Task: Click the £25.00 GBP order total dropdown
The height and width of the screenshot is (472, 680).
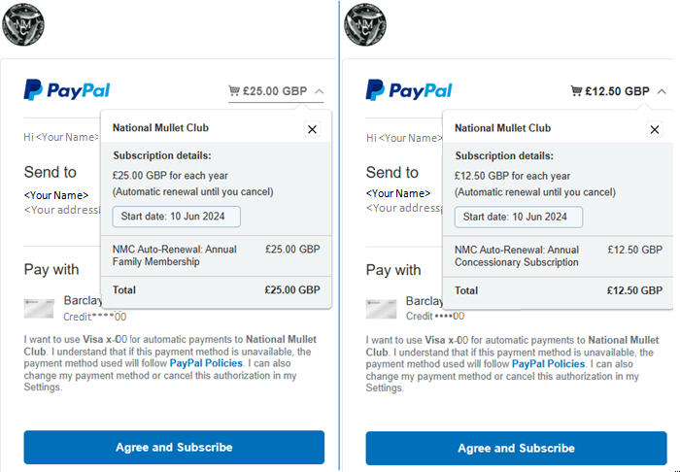Action: coord(275,91)
